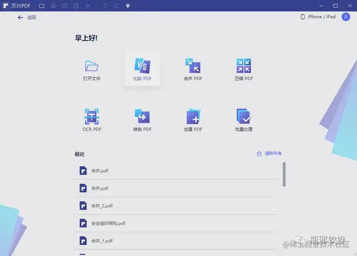
Task: Open recent file 合并_2.pdf
Action: coord(175,206)
